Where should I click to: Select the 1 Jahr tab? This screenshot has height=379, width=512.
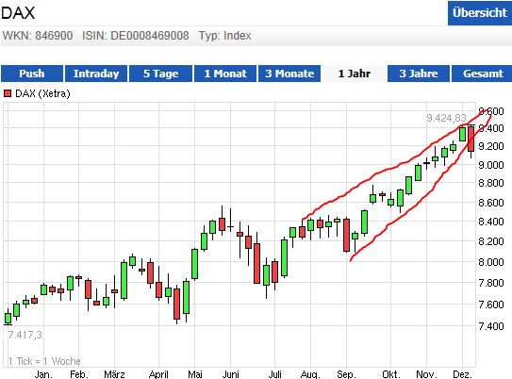[x=354, y=74]
